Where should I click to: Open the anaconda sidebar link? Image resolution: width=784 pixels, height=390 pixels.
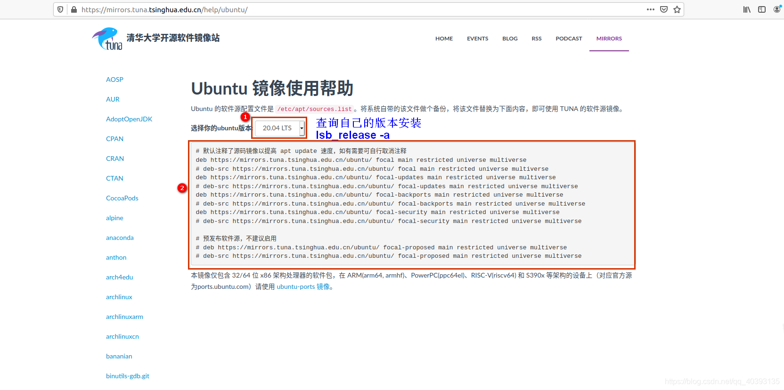point(120,238)
